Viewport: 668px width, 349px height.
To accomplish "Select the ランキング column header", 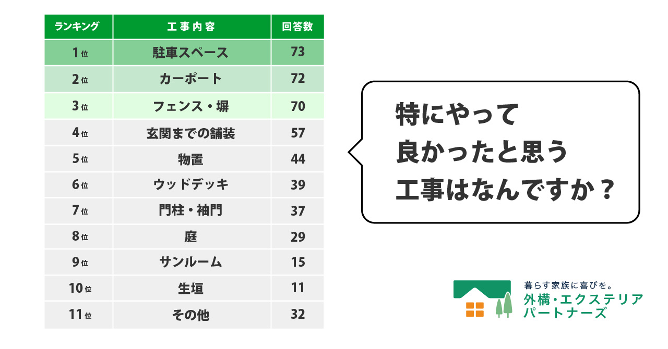I will point(78,27).
